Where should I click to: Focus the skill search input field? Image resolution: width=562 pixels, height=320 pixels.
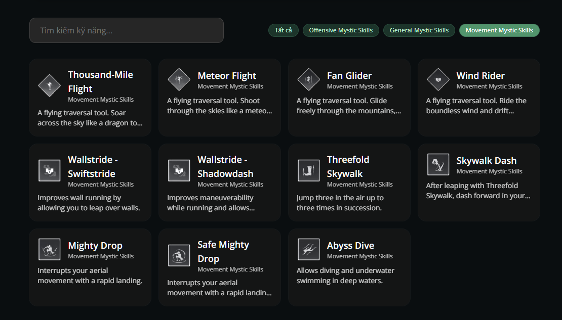click(127, 31)
